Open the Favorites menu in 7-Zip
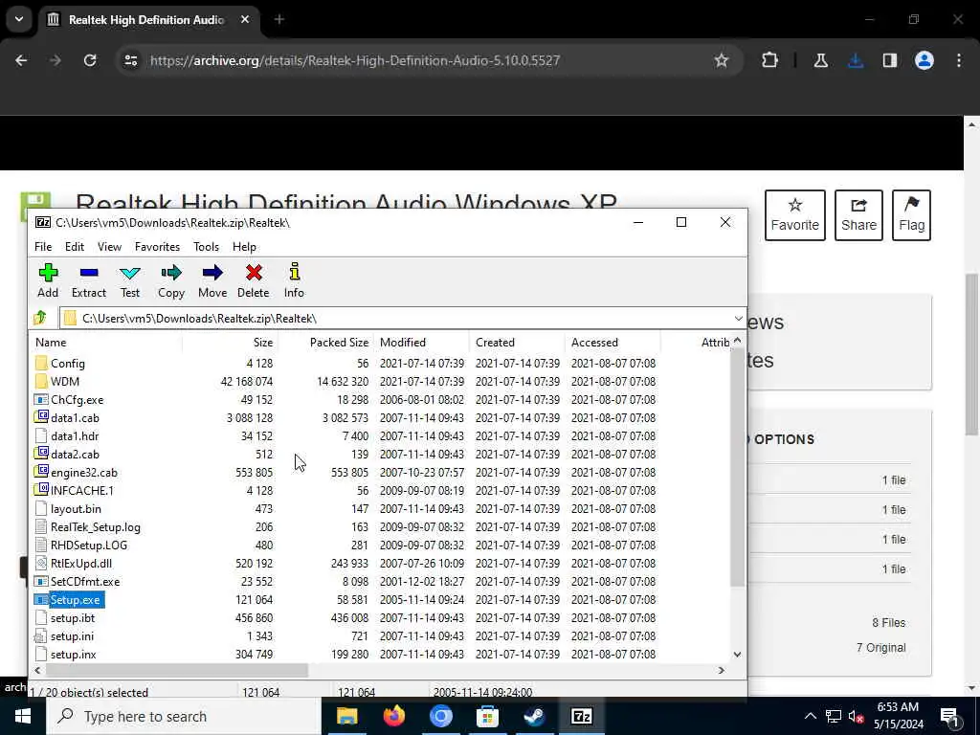 158,247
